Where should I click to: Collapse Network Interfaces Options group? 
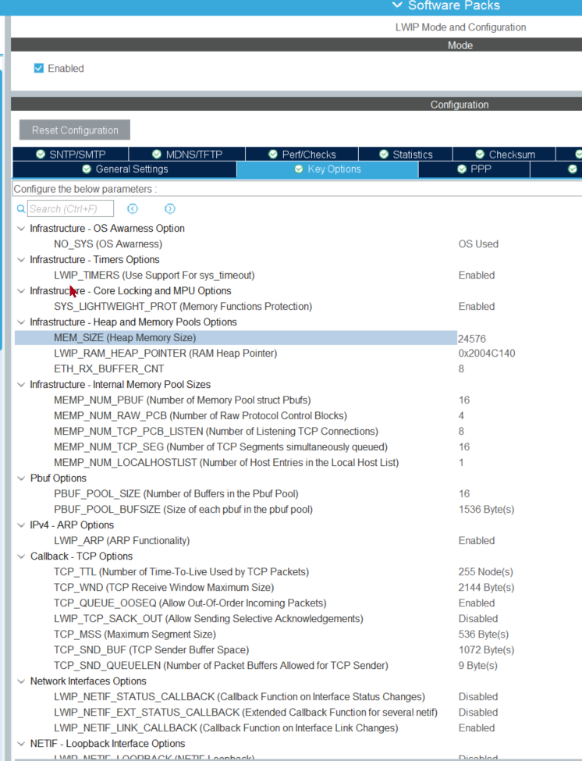click(21, 681)
